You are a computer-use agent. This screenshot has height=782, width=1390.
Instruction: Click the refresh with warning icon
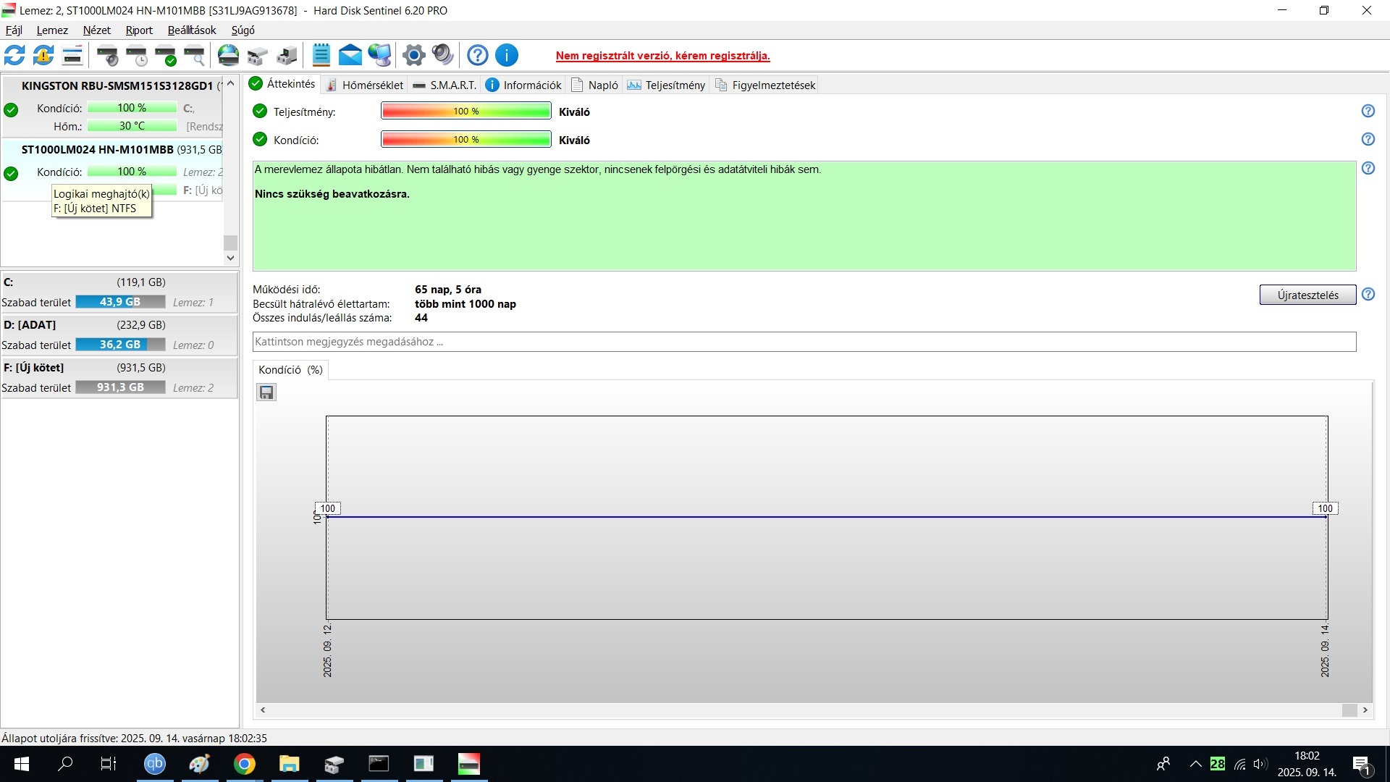coord(43,55)
